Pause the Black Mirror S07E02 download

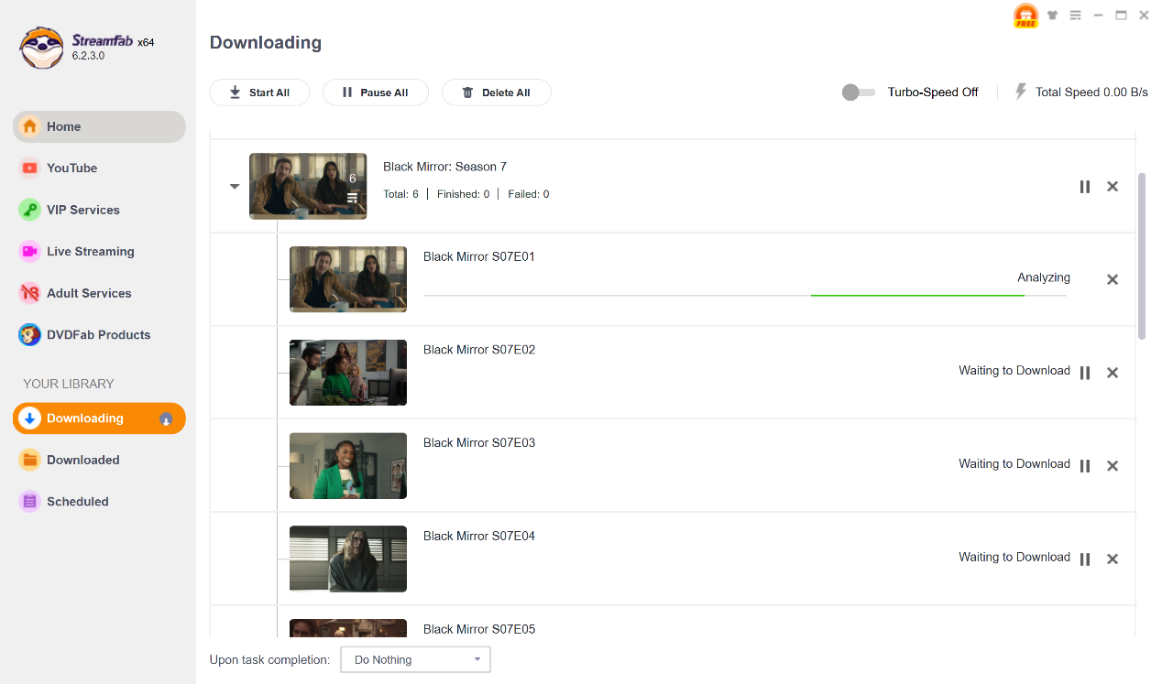pyautogui.click(x=1085, y=374)
